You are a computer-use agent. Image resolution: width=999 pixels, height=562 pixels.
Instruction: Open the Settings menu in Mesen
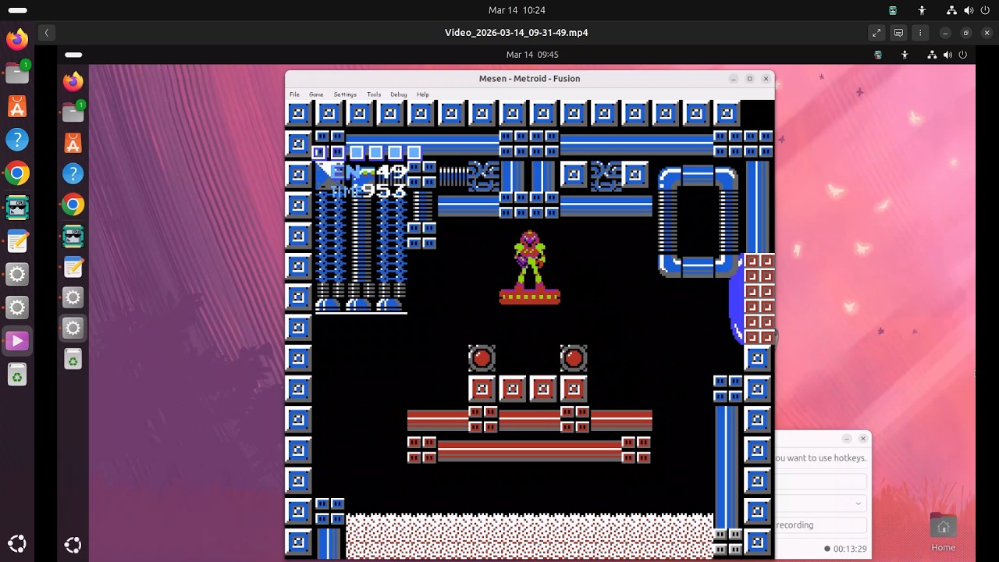[345, 94]
